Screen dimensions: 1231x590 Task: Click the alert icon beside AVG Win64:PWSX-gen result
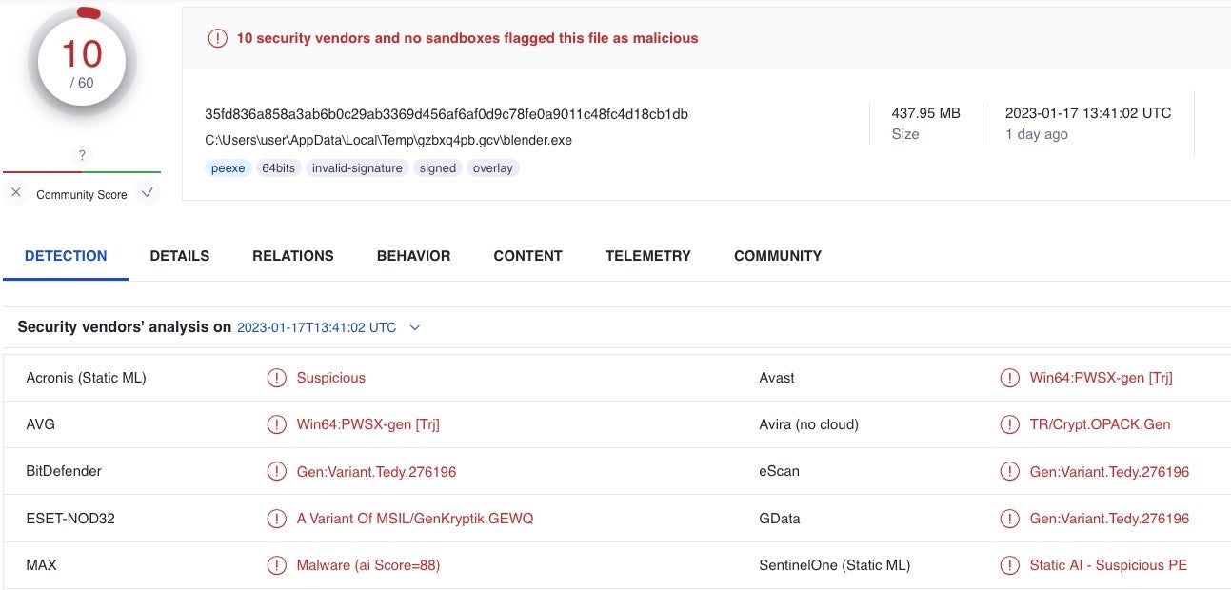(x=276, y=424)
